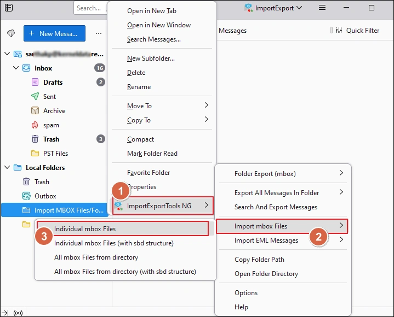Click the email account envelope icon

[18, 54]
